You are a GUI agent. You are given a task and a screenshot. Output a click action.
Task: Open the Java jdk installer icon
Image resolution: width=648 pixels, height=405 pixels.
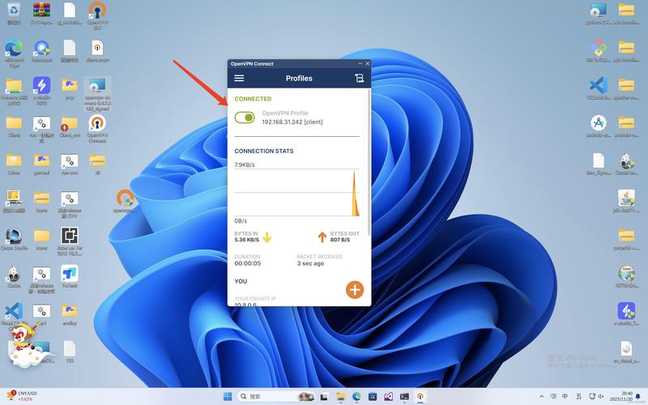[x=626, y=201]
